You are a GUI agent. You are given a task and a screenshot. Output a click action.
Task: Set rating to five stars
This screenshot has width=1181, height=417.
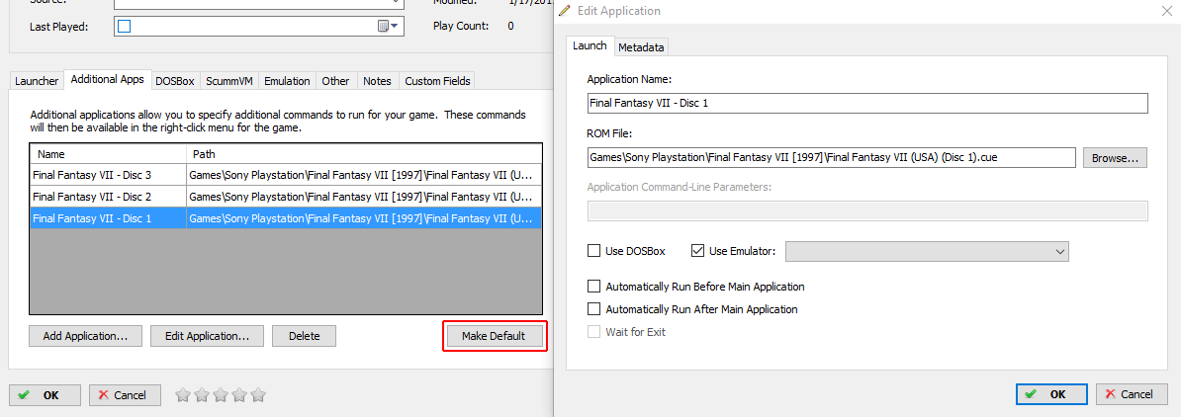[258, 394]
